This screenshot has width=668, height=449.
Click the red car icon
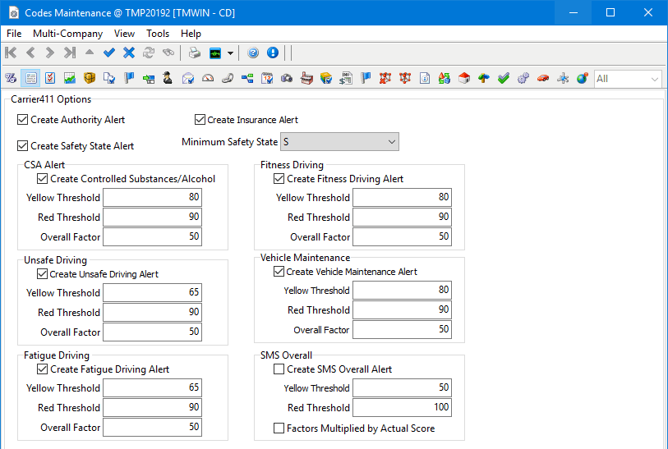coord(543,79)
